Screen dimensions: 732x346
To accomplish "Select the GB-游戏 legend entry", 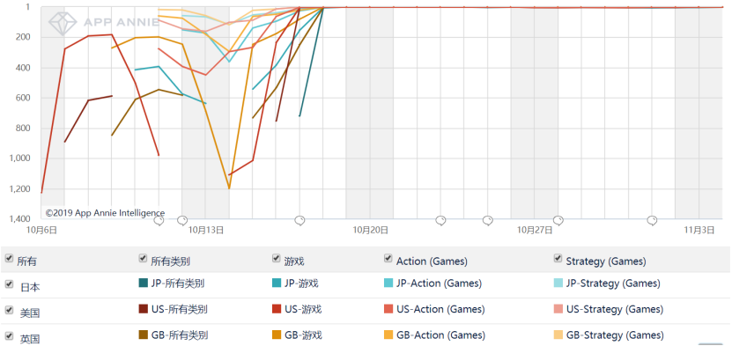I will click(297, 335).
